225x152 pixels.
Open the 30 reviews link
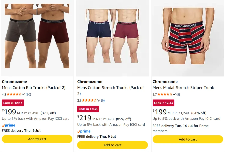click(28, 94)
